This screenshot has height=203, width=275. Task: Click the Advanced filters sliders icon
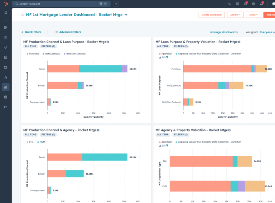pyautogui.click(x=57, y=32)
